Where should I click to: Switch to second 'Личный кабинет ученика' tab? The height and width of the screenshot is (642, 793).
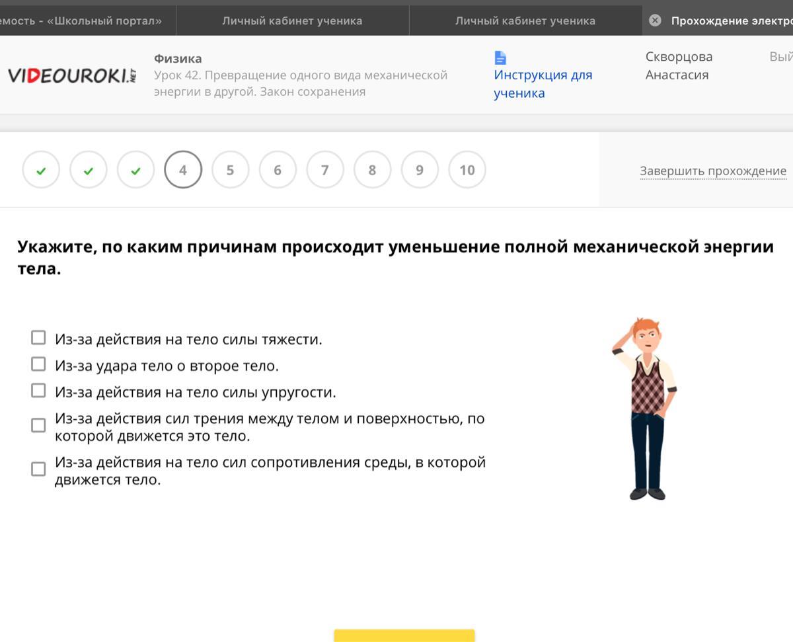click(525, 20)
